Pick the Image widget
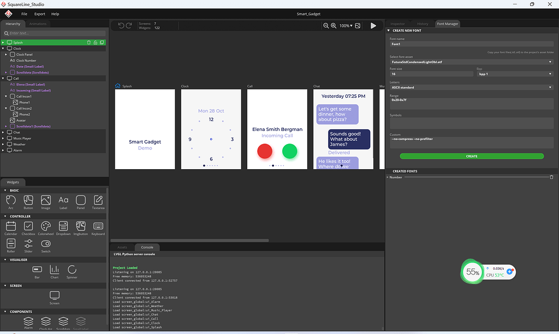Viewport: 559px width, 334px height. pos(46,202)
